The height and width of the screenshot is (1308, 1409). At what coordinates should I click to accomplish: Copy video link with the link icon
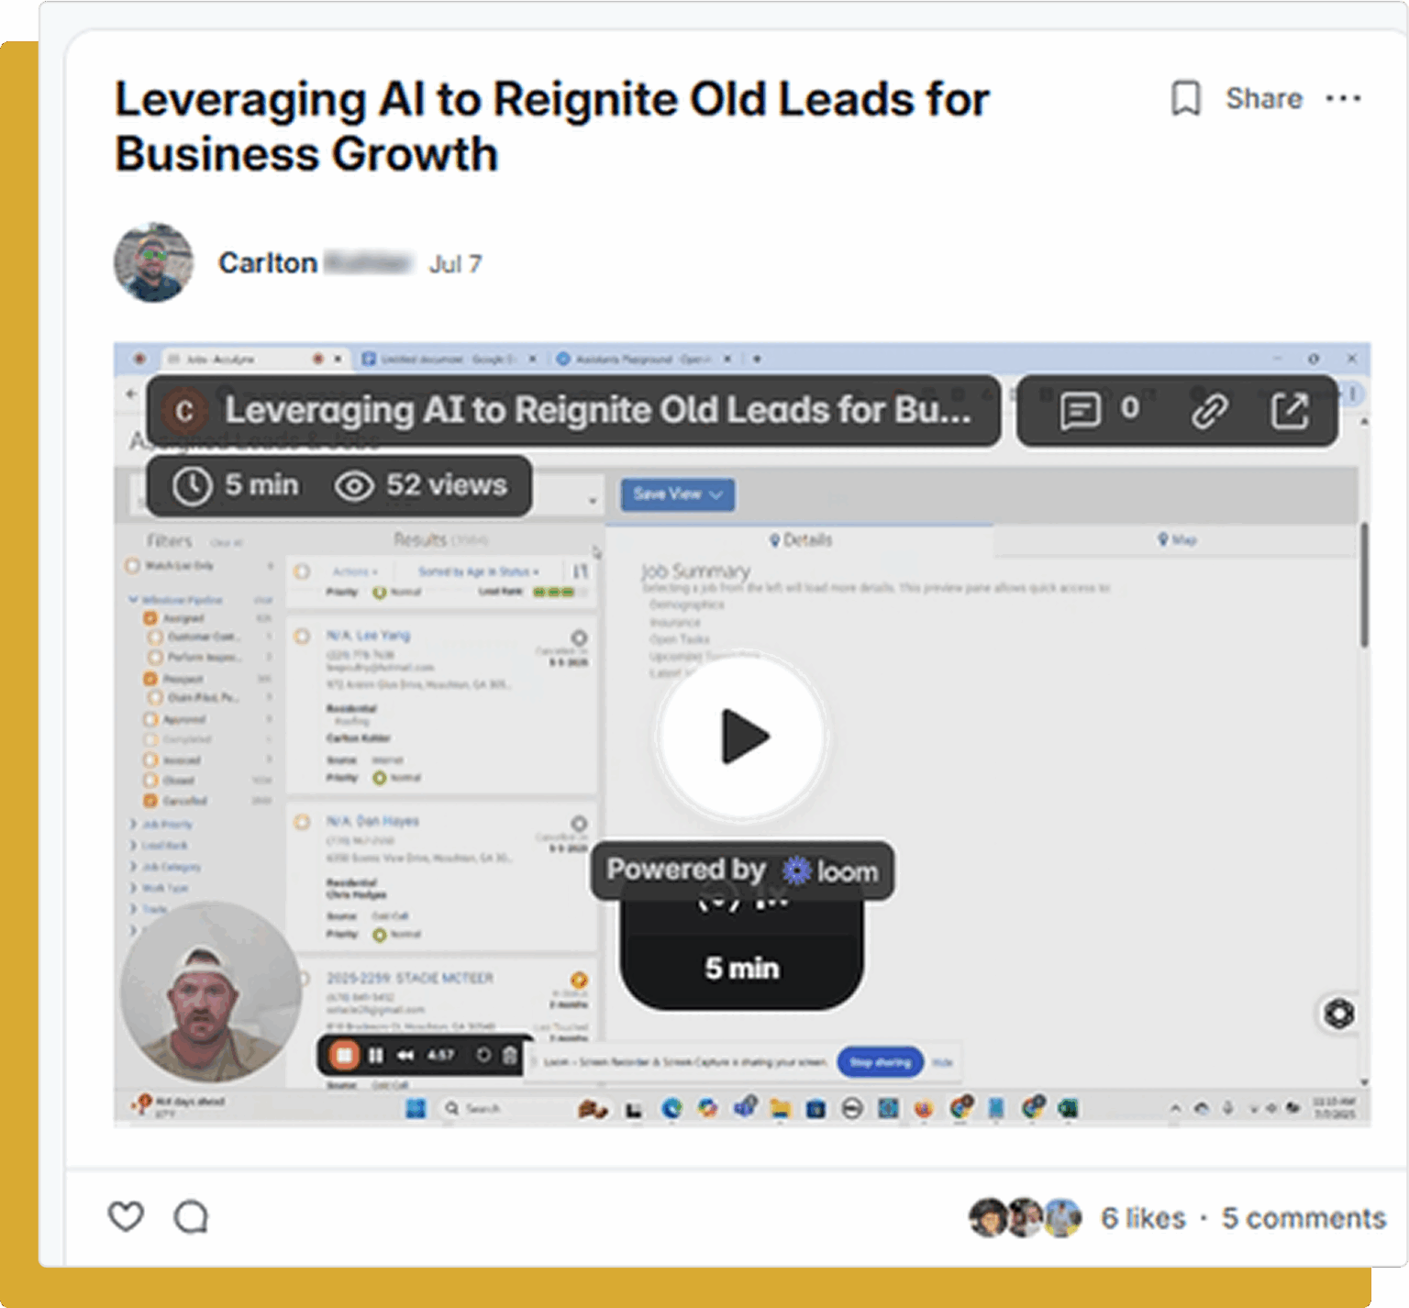click(x=1209, y=411)
